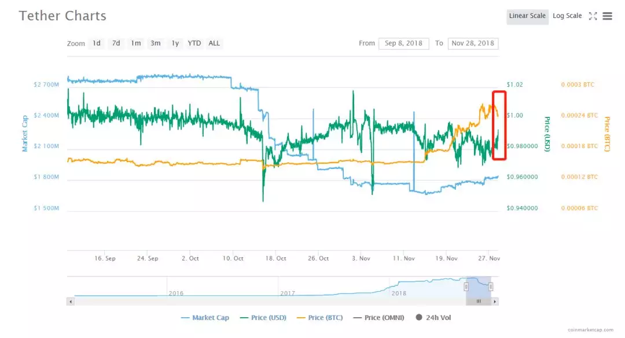Set zoom range to 3m
Screen dimensions: 625x338
point(156,43)
